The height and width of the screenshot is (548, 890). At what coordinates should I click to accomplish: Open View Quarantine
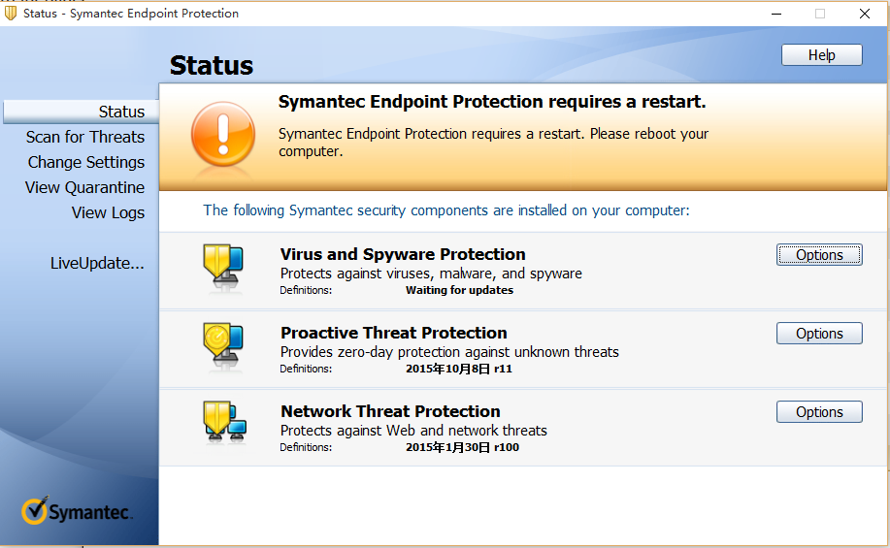coord(84,187)
